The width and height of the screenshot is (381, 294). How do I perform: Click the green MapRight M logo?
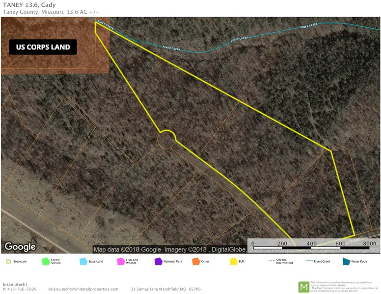click(x=304, y=287)
